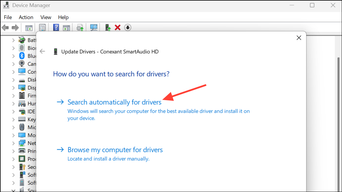Click the blue question mark Help toolbar icon
This screenshot has width=342, height=192.
point(56,27)
